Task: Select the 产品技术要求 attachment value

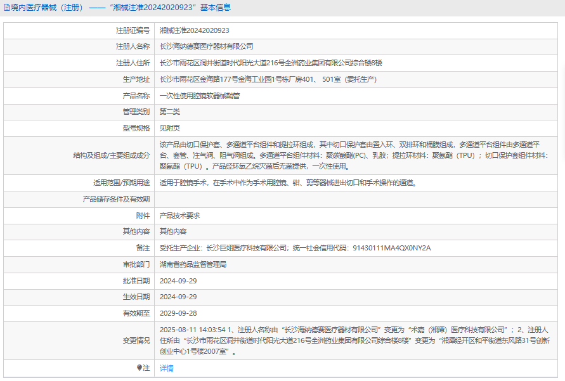Action: pos(180,216)
